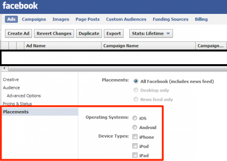Click the Export button
Image resolution: width=227 pixels, height=161 pixels.
tap(113, 33)
